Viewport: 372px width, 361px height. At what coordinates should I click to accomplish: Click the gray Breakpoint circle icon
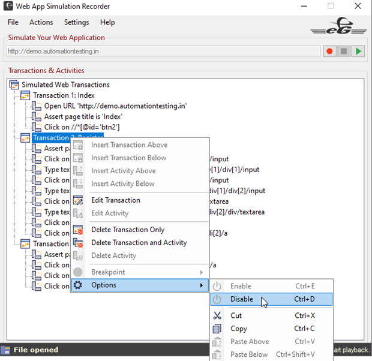point(78,272)
